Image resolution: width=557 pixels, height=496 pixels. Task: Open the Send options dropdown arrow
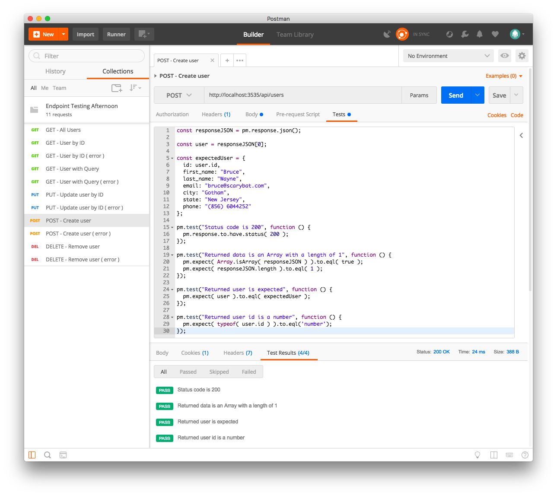477,95
